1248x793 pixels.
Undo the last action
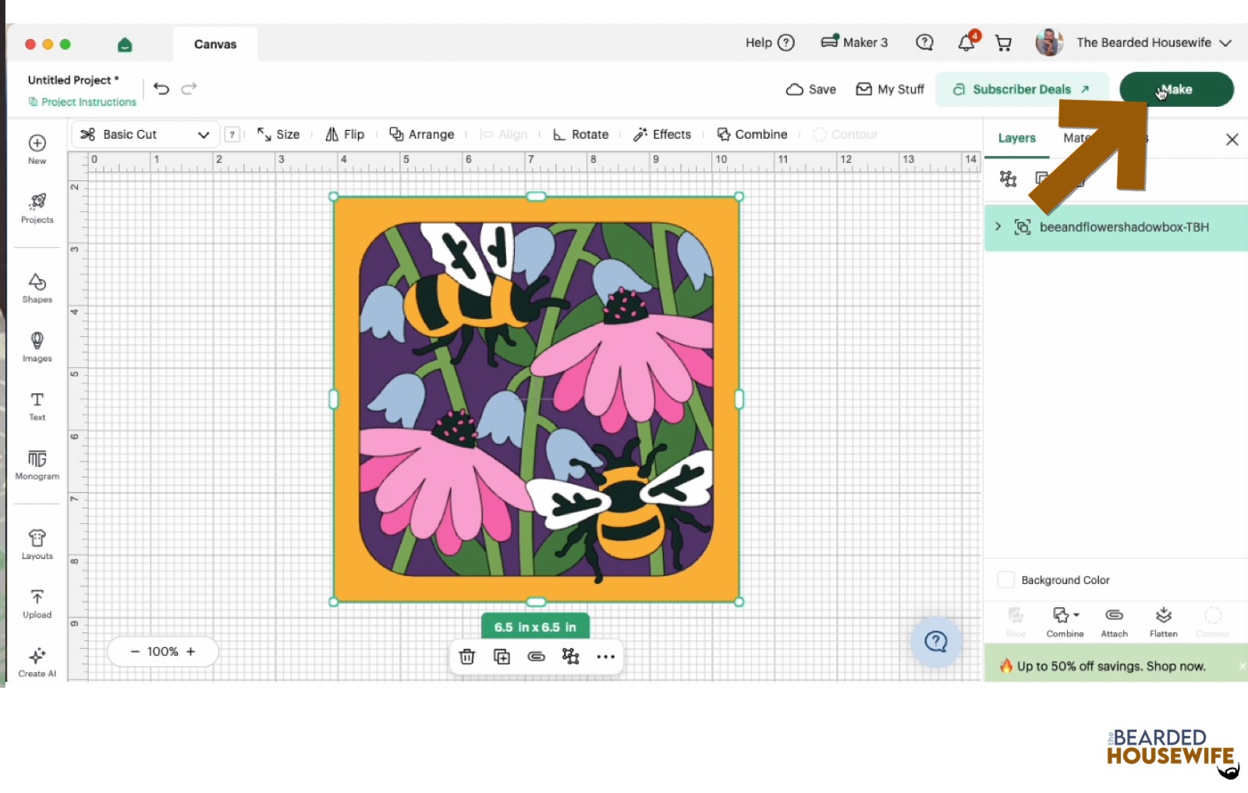161,89
